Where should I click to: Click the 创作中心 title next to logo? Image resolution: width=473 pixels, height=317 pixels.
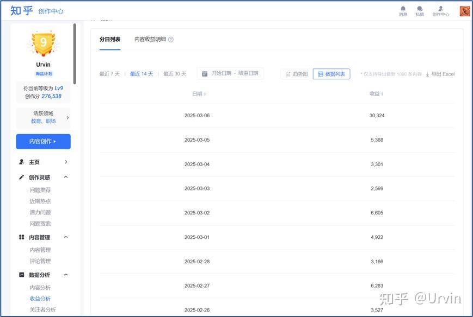click(x=51, y=11)
